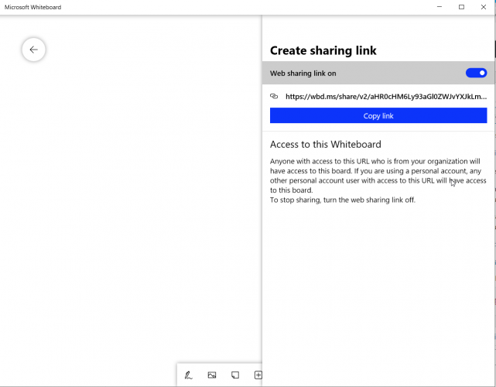This screenshot has height=387, width=496.
Task: Click the 'Create sharing link' heading
Action: (323, 50)
